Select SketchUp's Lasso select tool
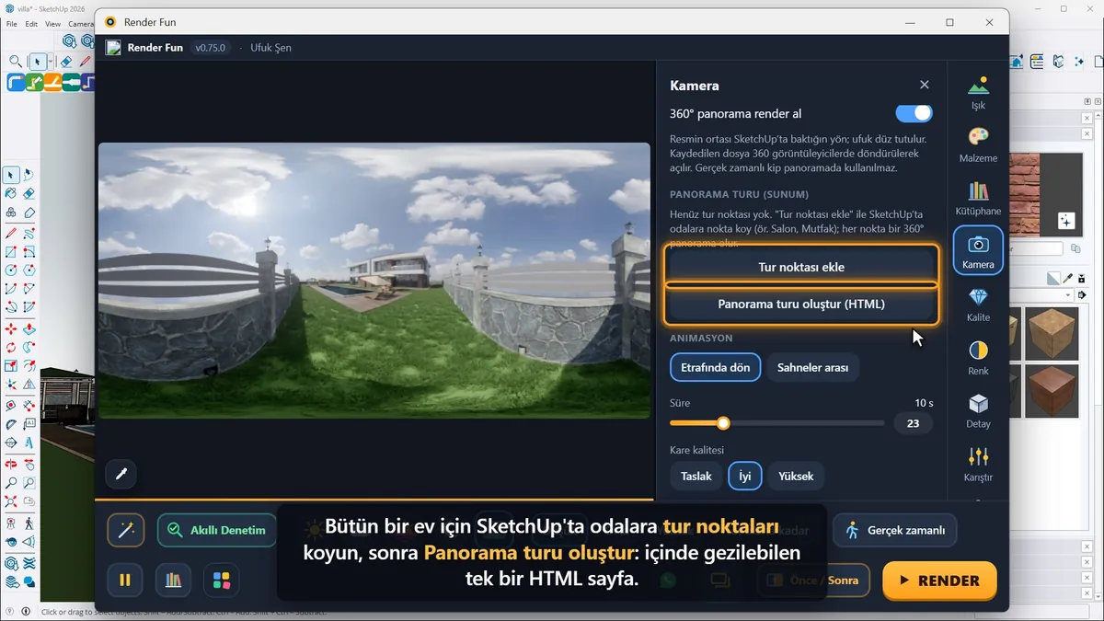This screenshot has width=1104, height=621. click(28, 175)
